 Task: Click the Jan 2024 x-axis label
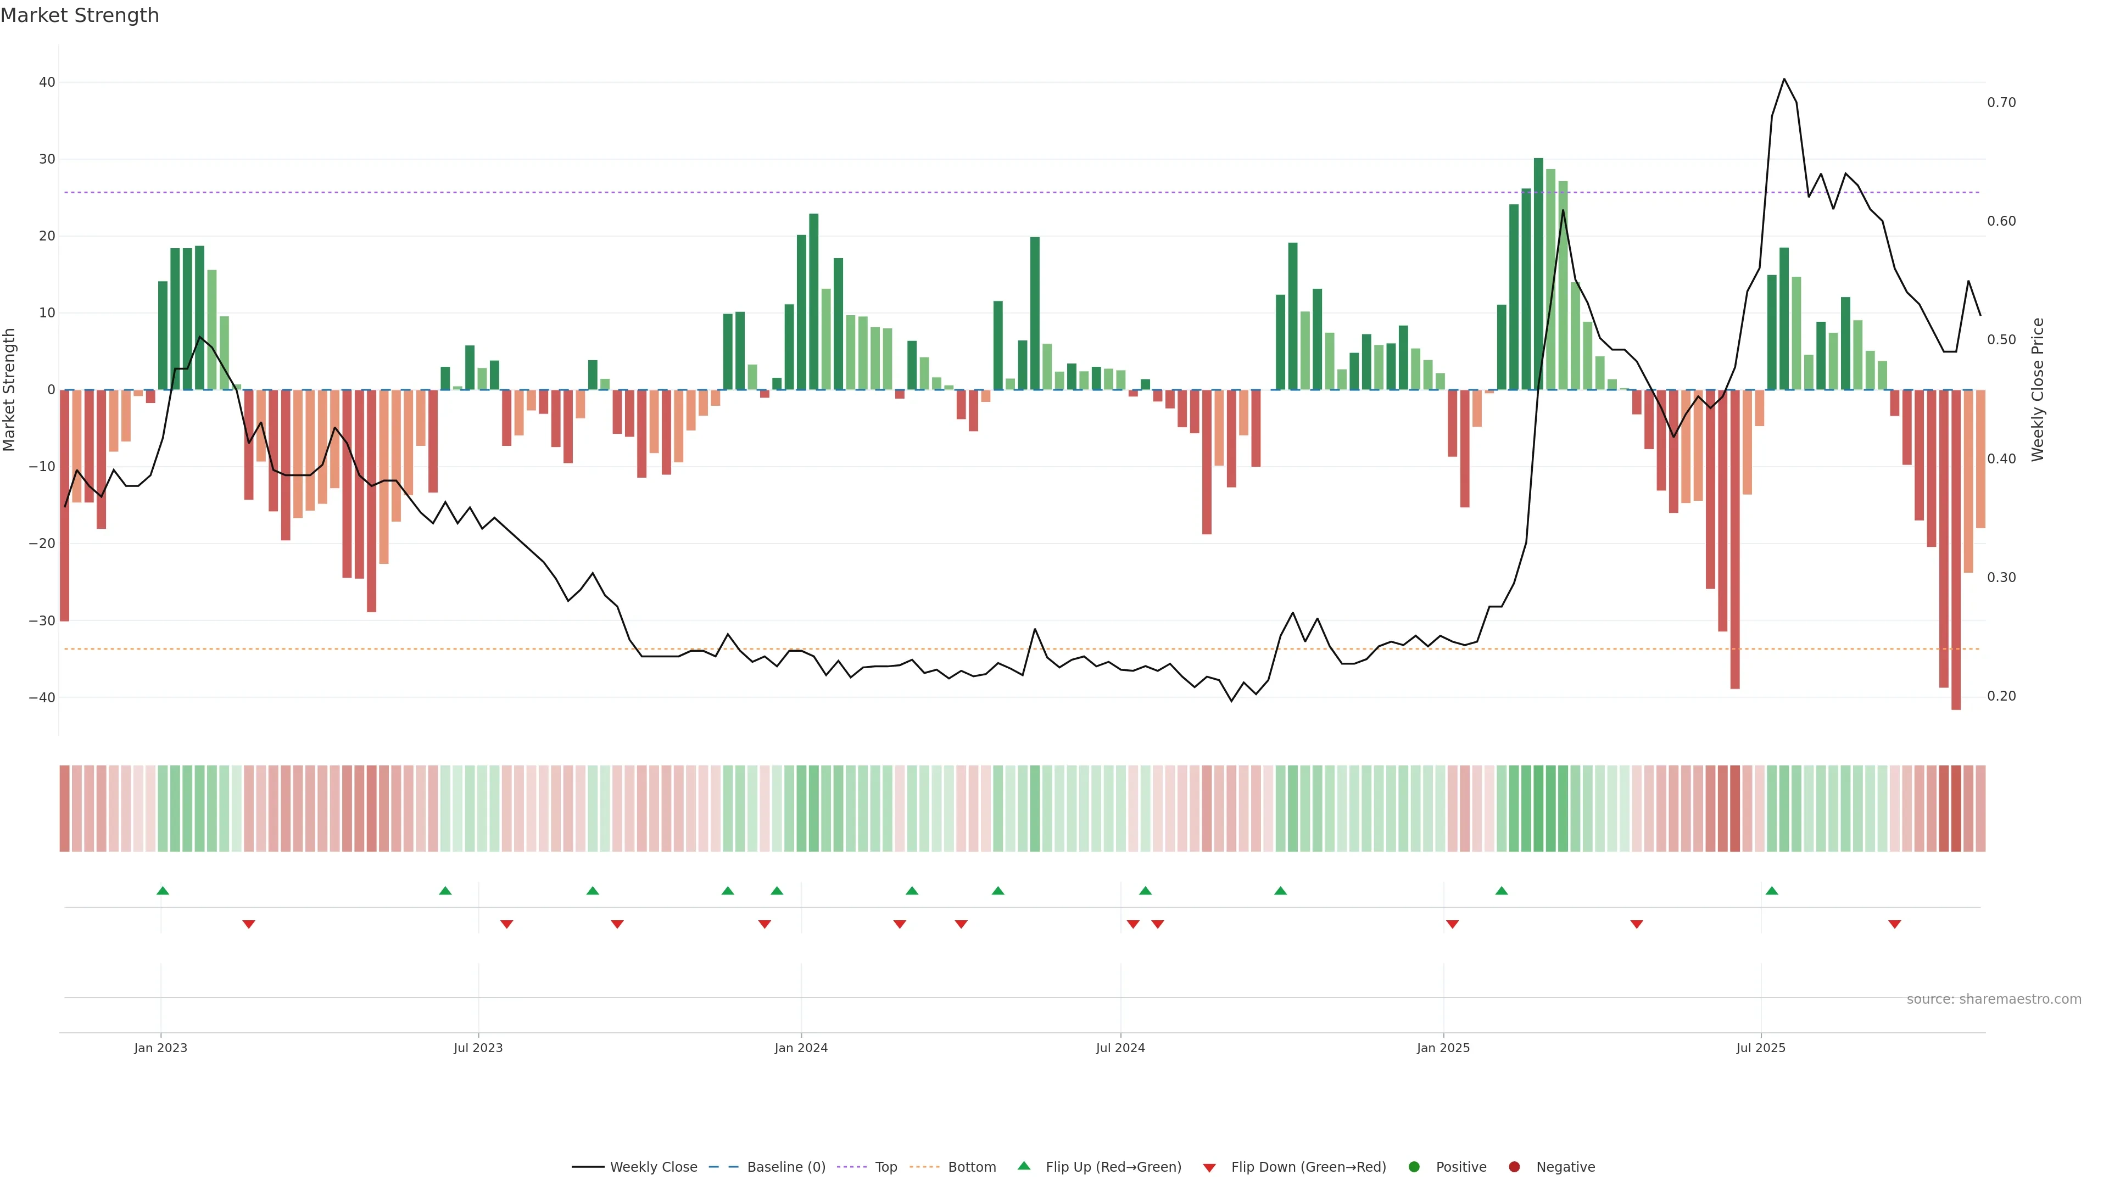click(801, 1048)
